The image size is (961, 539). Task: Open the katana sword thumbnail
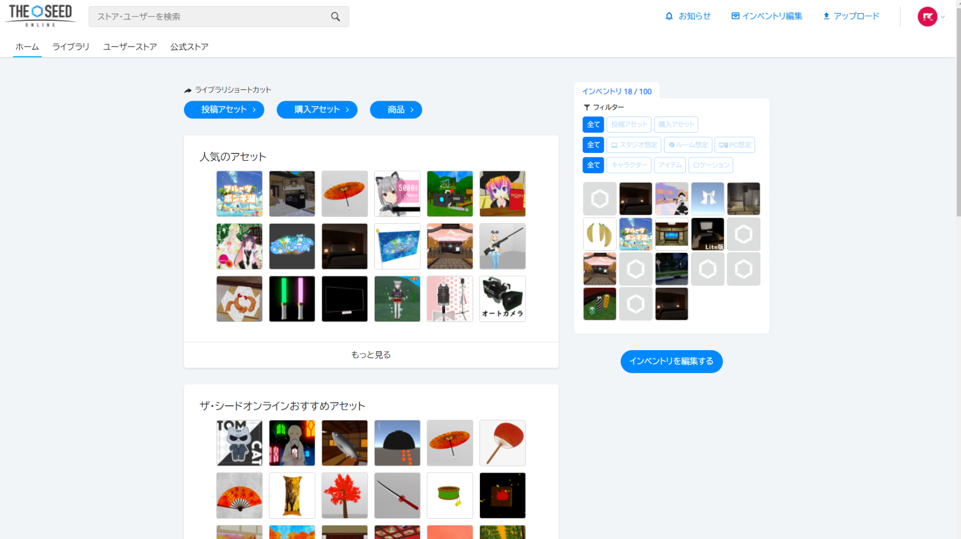(x=397, y=496)
